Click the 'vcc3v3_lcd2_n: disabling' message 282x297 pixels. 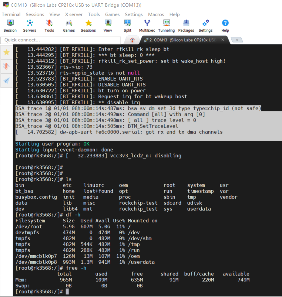click(x=145, y=156)
